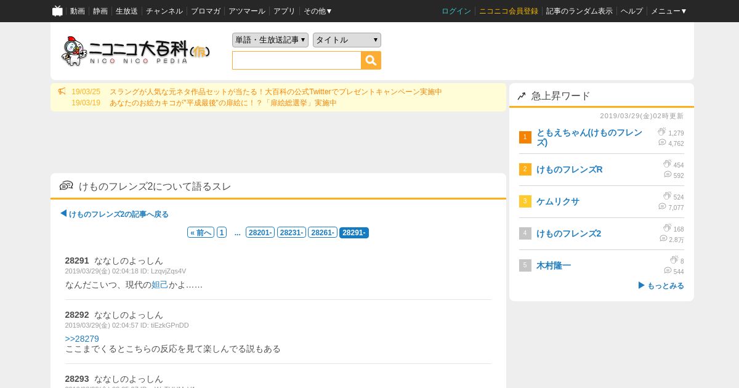The image size is (739, 388).
Task: Open trending word ケムリクサ
Action: [x=558, y=201]
